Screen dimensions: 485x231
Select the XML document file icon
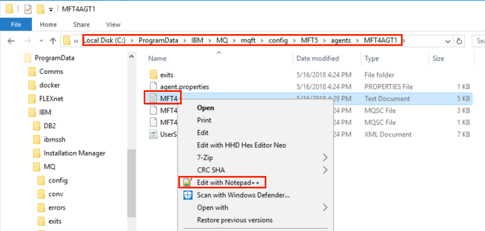point(154,134)
